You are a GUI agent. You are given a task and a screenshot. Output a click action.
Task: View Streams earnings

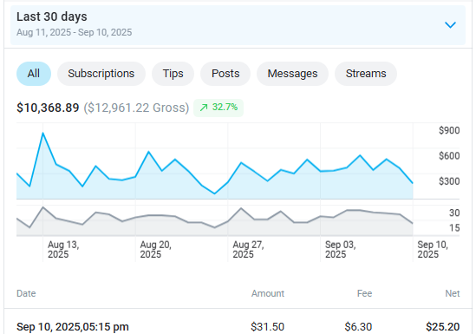366,74
